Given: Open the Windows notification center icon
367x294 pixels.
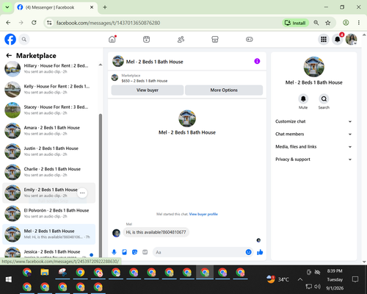Looking at the screenshot, I should (x=355, y=279).
